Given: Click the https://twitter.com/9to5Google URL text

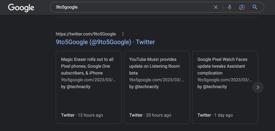Looking at the screenshot, I should (86, 34).
